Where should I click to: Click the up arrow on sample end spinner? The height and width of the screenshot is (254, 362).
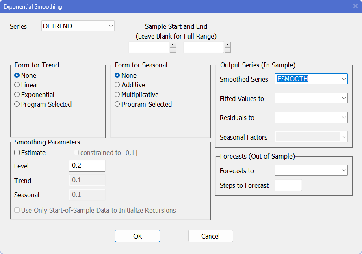click(228, 45)
